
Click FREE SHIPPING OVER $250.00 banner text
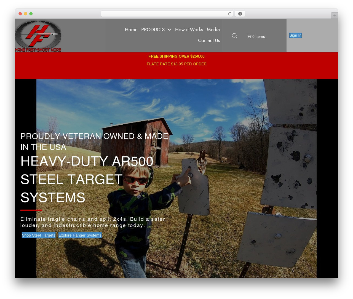coord(176,56)
